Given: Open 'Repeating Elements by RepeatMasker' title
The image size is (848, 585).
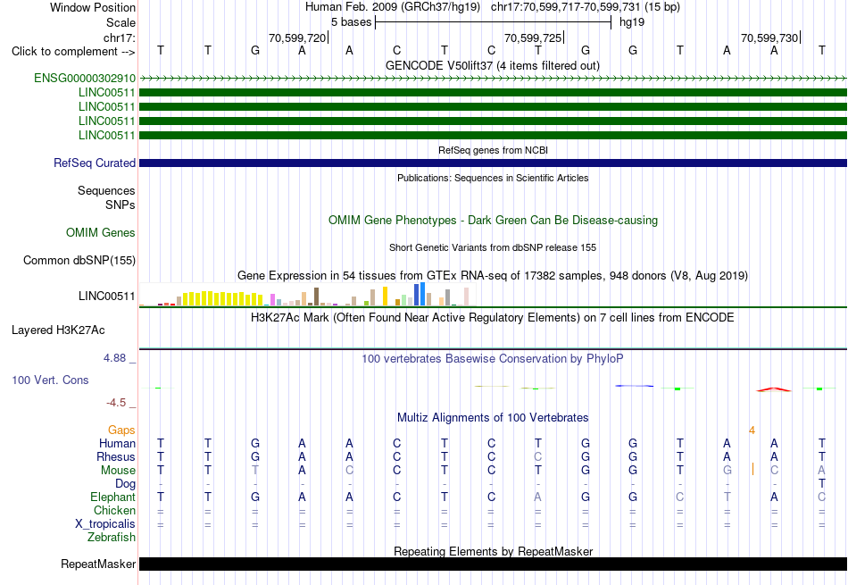Looking at the screenshot, I should pos(493,551).
